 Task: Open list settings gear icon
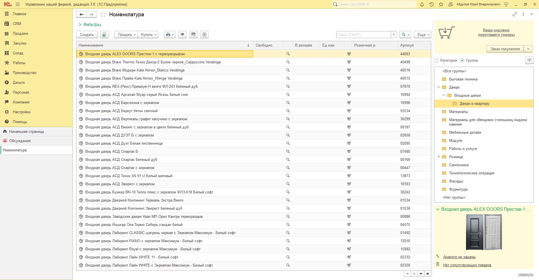pyautogui.click(x=204, y=34)
